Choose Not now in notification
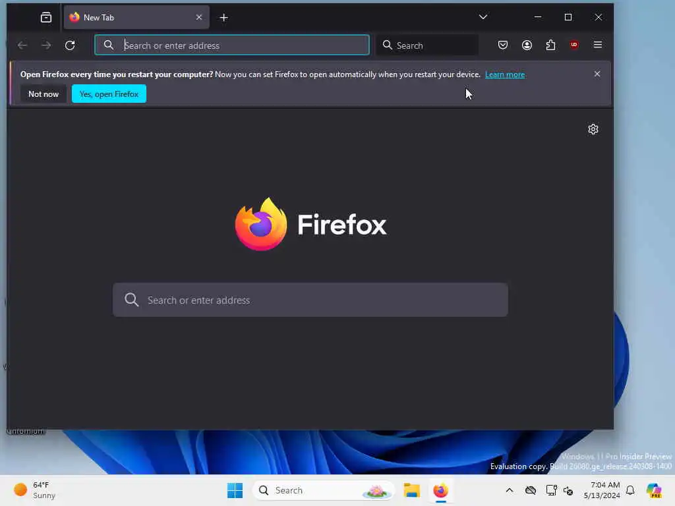The width and height of the screenshot is (675, 506). pyautogui.click(x=44, y=94)
